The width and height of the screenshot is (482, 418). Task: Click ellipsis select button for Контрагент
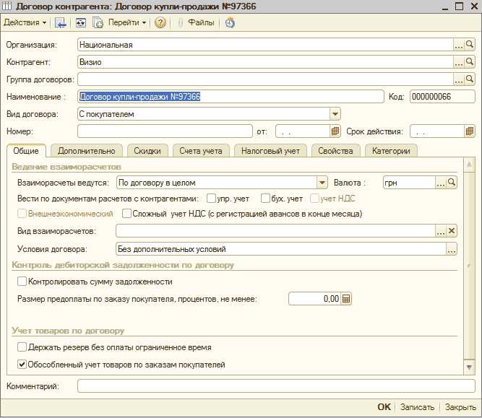tap(458, 62)
